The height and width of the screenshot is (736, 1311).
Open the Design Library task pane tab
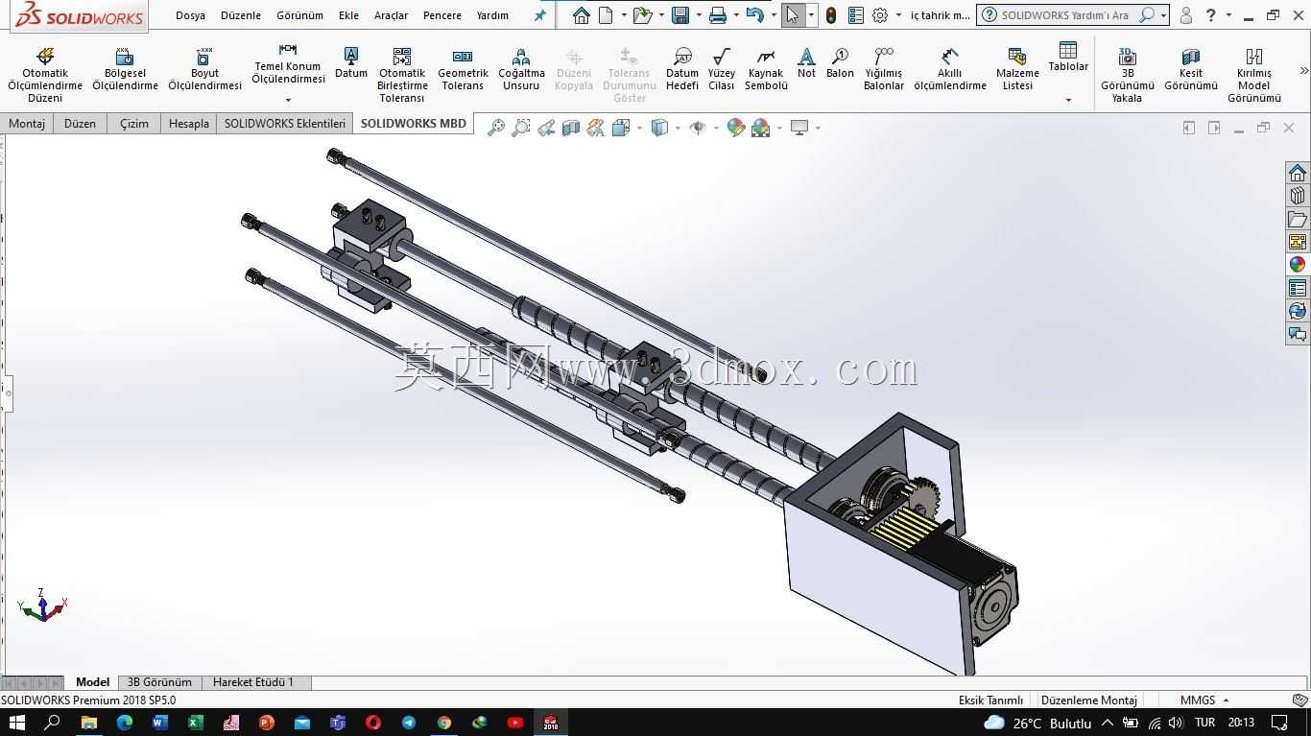[1298, 195]
